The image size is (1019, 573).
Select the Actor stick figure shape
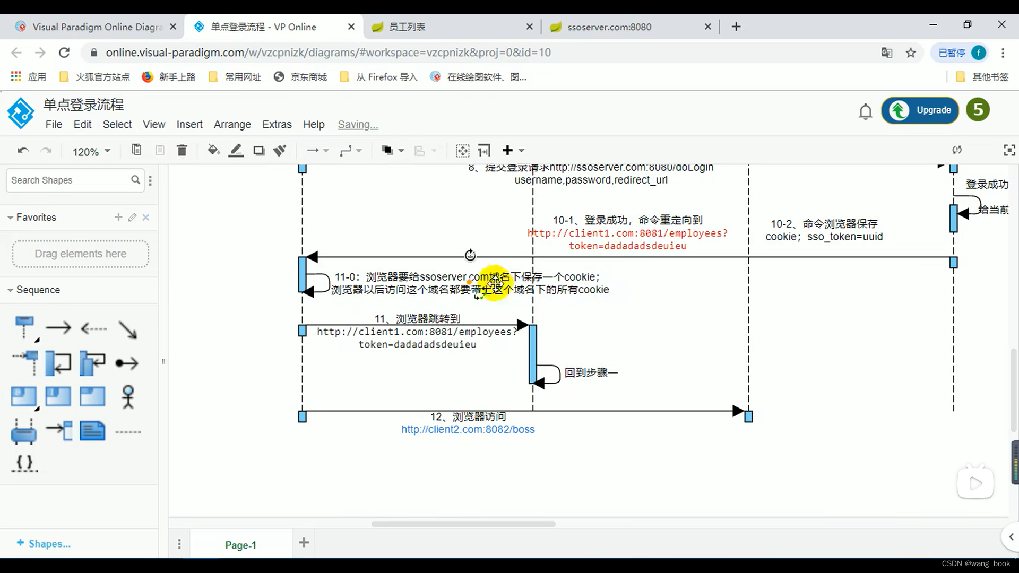(128, 397)
